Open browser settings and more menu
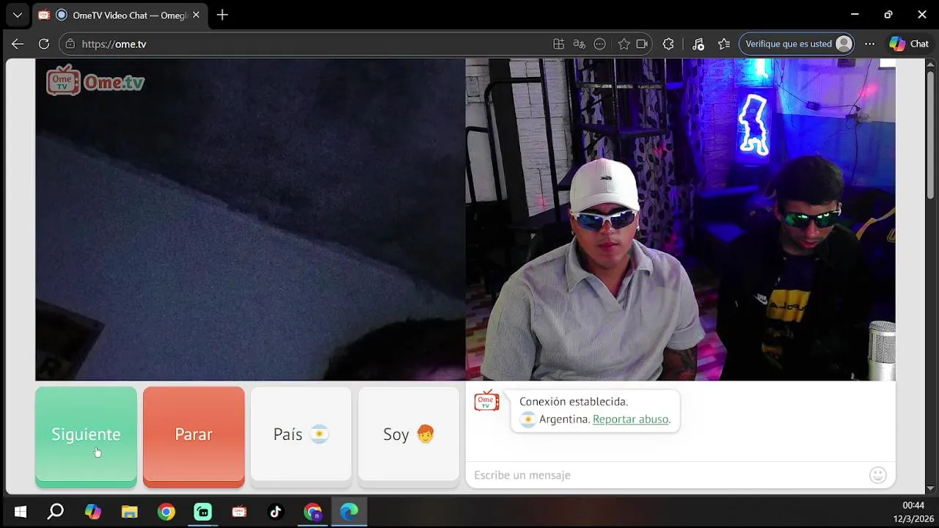 click(869, 44)
